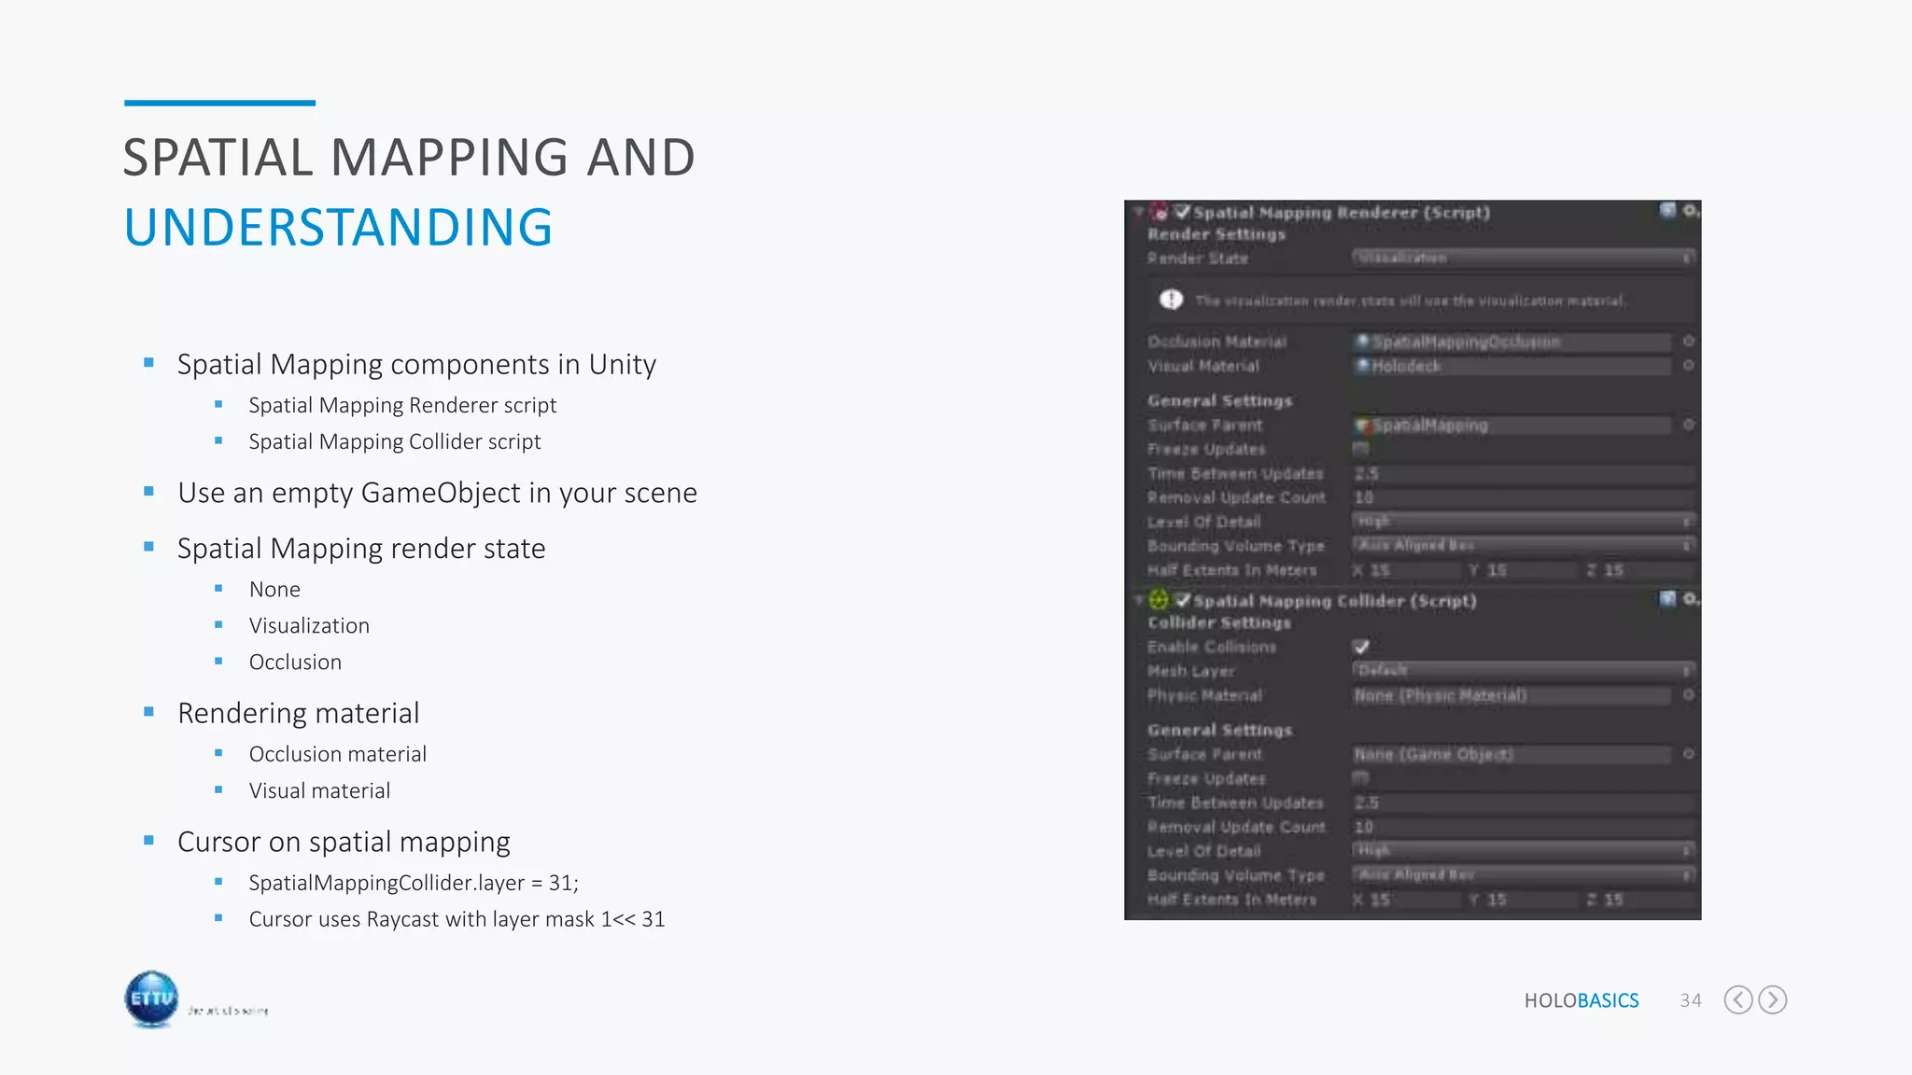Open Collider Level Of Detail dropdown
This screenshot has height=1075, width=1912.
pyautogui.click(x=1524, y=851)
